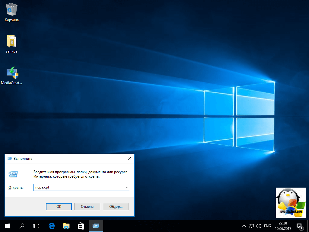This screenshot has width=309, height=232.
Task: Close the Выполнить dialog
Action: (130, 158)
